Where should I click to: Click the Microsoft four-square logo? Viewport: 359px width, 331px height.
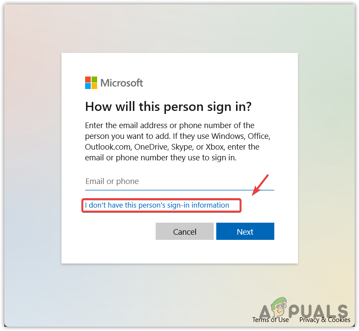point(91,83)
